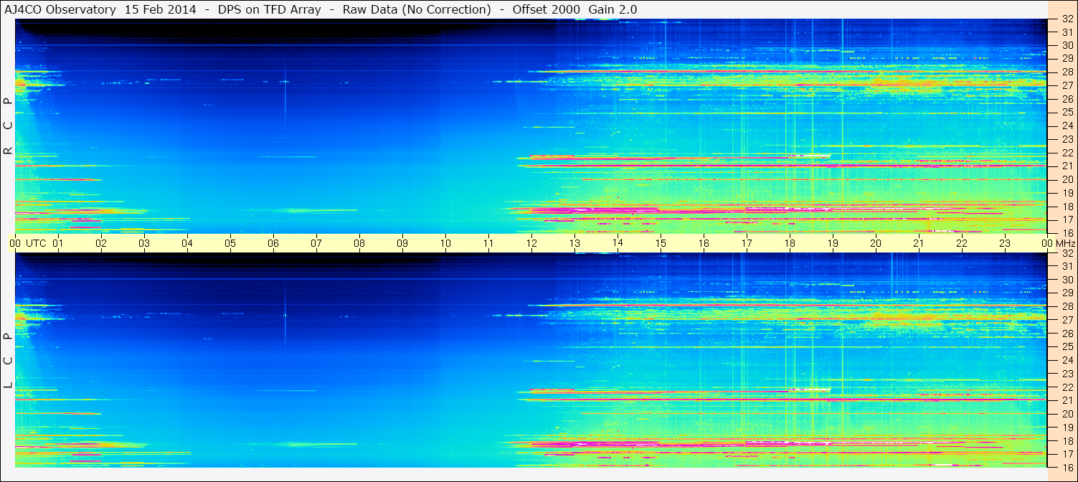Click the MHz unit label at the axis end
Image resolution: width=1078 pixels, height=482 pixels.
1064,243
